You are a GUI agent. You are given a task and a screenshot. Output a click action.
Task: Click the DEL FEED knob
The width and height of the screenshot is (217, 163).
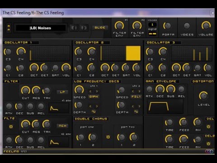[x=184, y=122]
